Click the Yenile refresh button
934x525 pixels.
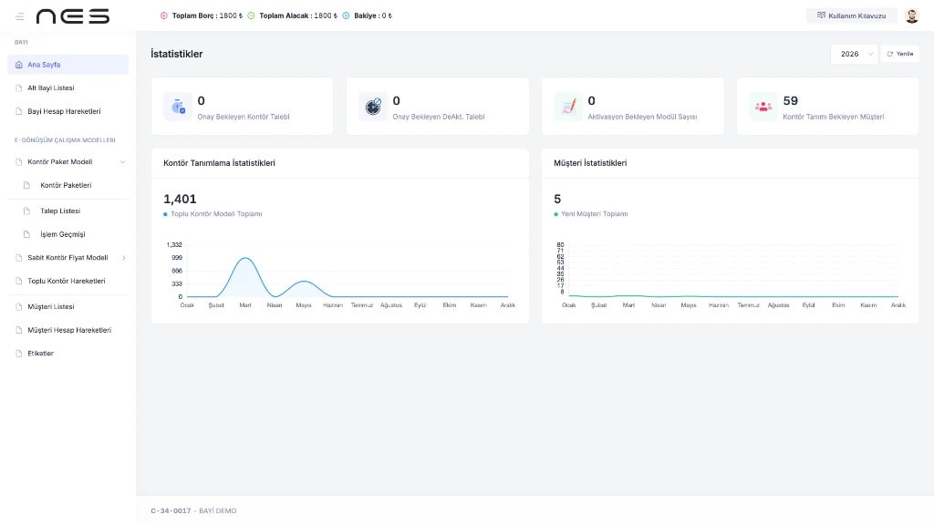(x=899, y=54)
